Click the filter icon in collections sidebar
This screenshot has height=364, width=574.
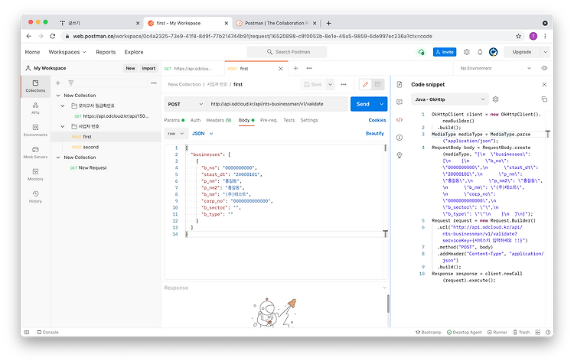(x=71, y=83)
